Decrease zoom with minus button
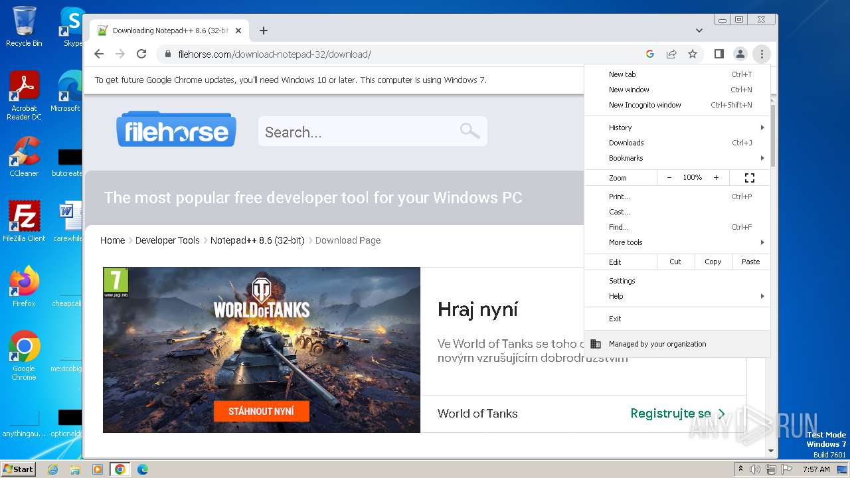This screenshot has height=478, width=850. 669,178
